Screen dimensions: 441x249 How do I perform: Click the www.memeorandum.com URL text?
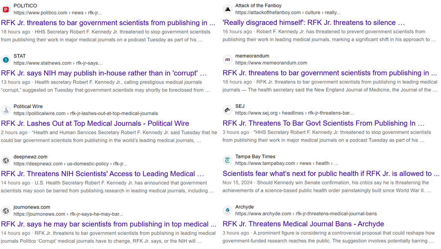(271, 63)
